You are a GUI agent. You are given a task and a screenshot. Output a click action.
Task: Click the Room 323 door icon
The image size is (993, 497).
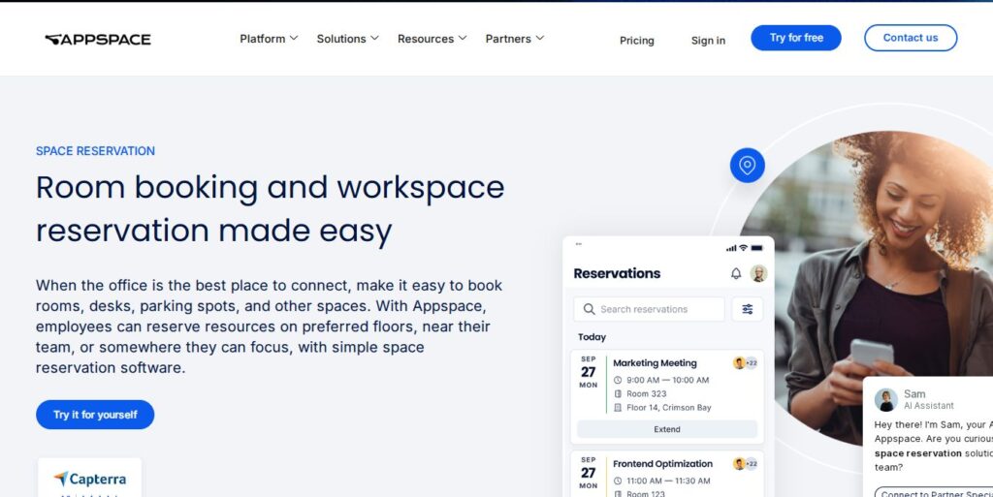618,394
